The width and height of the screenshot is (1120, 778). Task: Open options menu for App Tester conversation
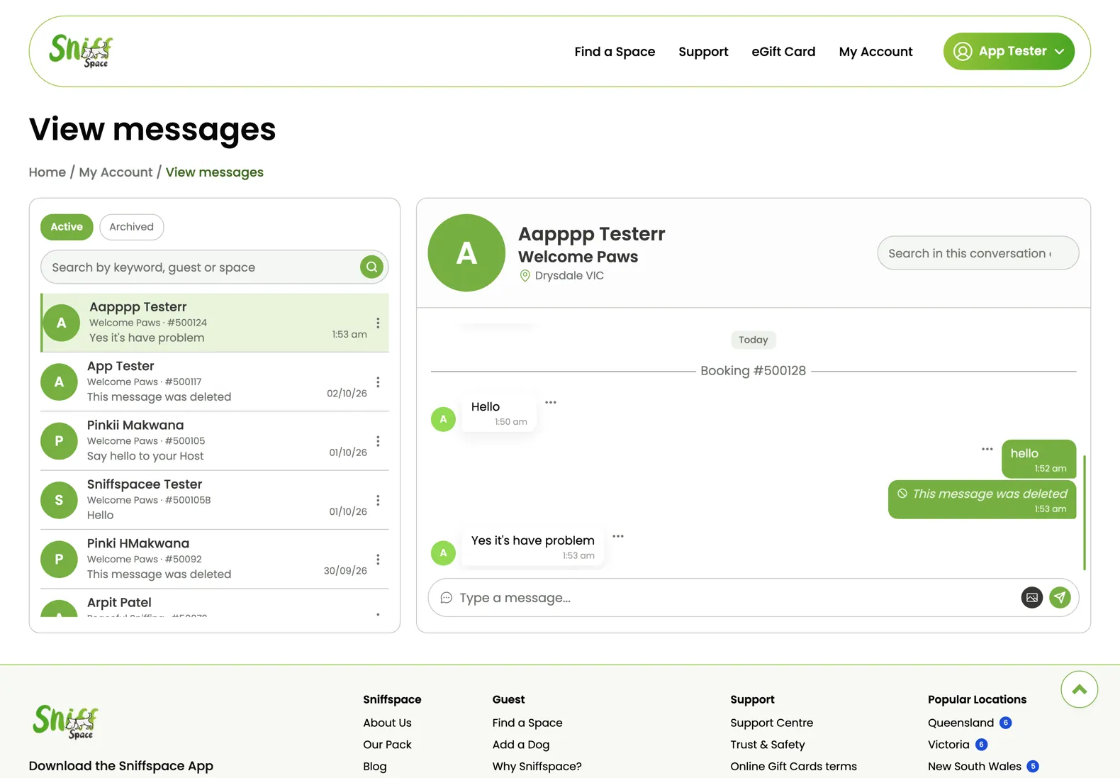378,382
